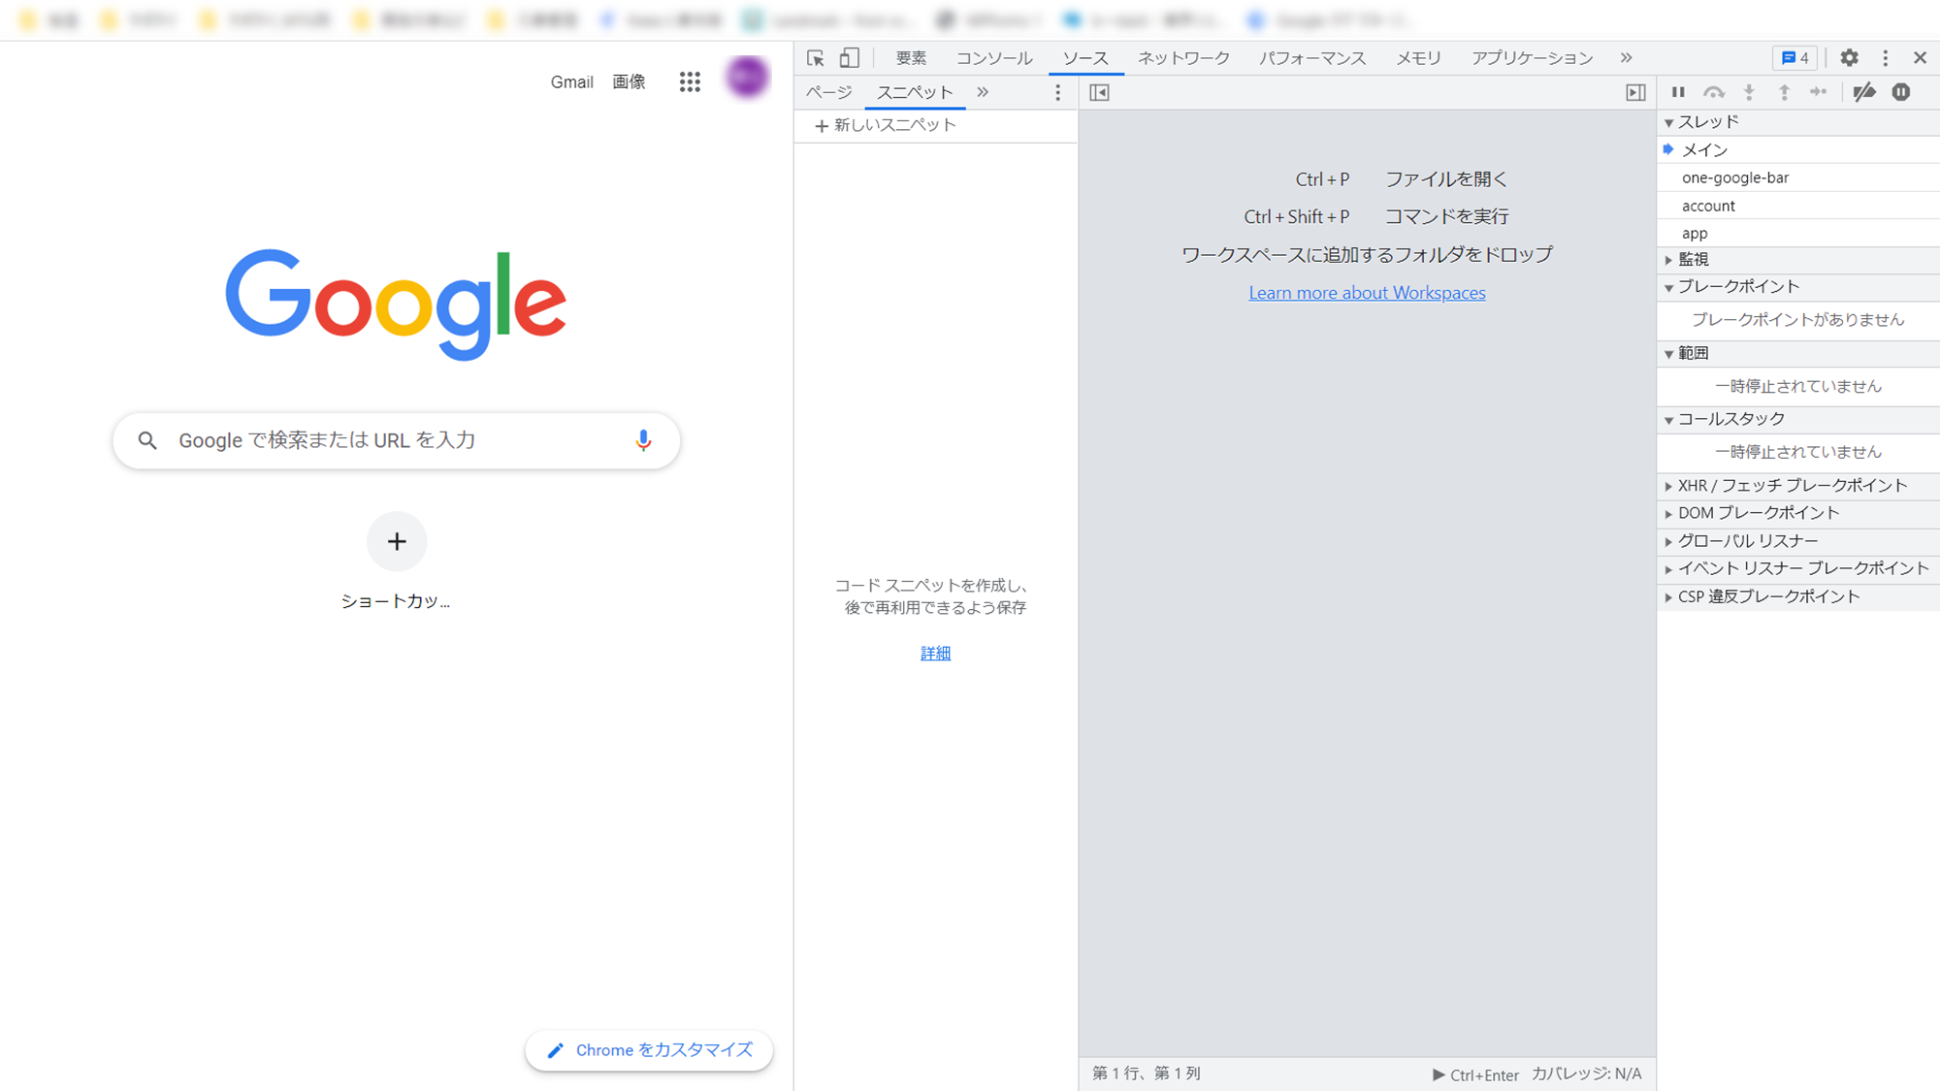Activate the inspect element picker icon
This screenshot has height=1091, width=1940.
click(x=816, y=58)
